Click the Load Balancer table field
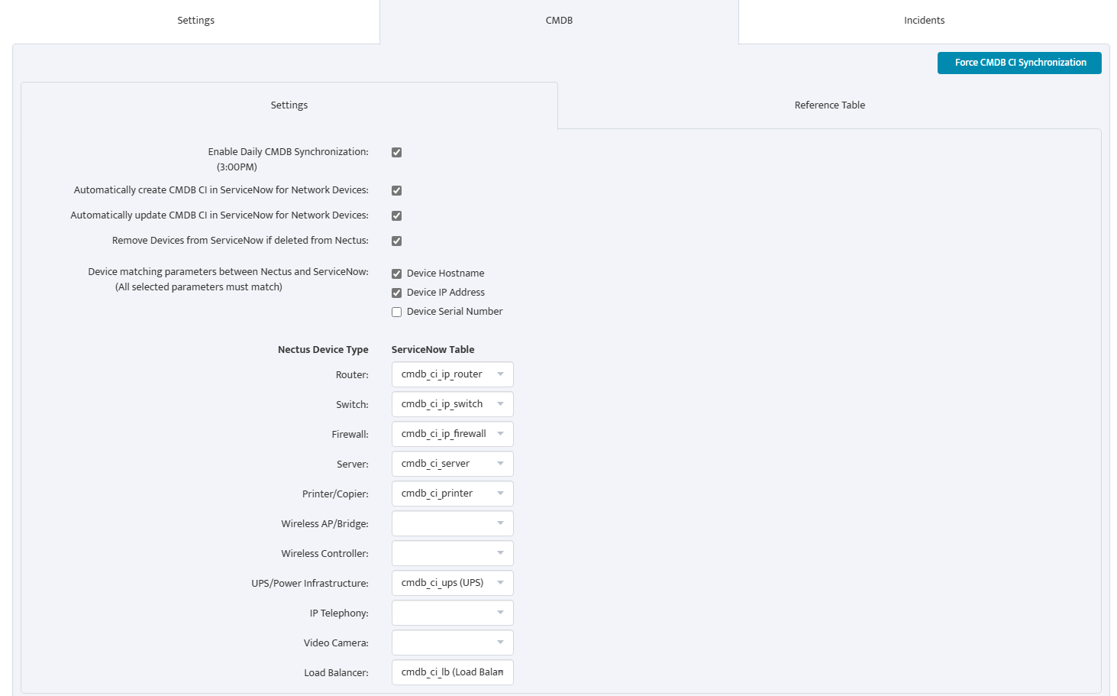Image resolution: width=1117 pixels, height=696 pixels. [452, 672]
